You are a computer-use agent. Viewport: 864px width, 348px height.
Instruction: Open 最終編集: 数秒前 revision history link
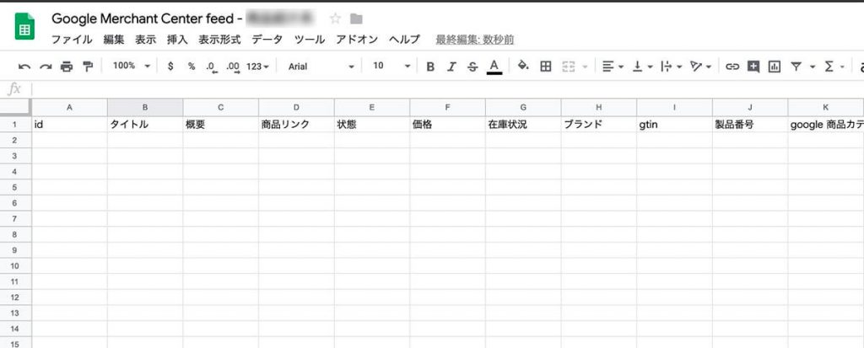point(474,40)
